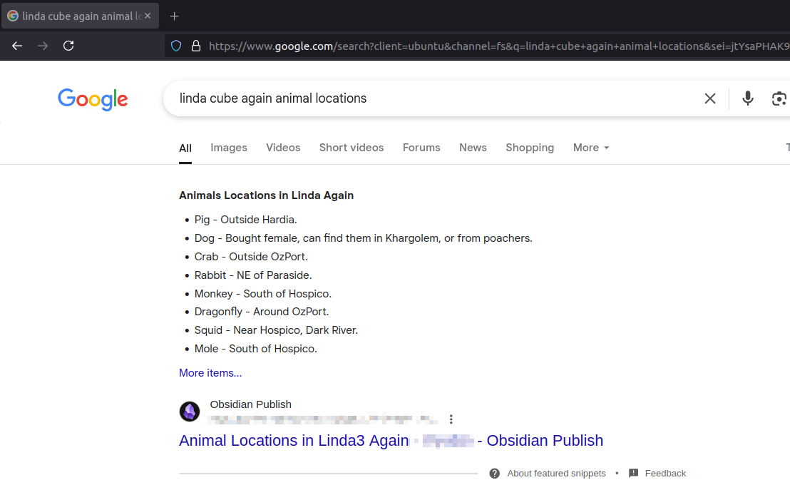Select the linda cube again browser tab

(80, 16)
